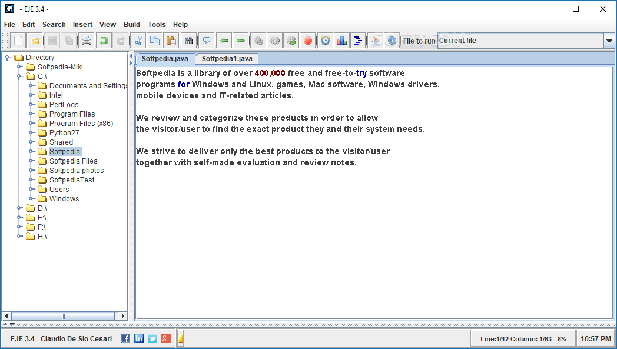Image resolution: width=617 pixels, height=349 pixels.
Task: Switch to the Softpedia.java tab
Action: [x=165, y=59]
